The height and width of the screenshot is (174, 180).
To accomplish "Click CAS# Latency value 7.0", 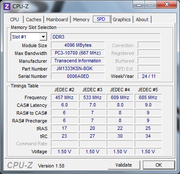I will [x=92, y=105].
